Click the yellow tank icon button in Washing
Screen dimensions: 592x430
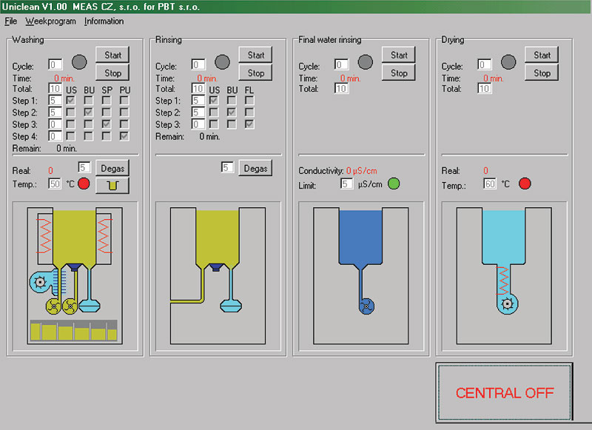[112, 184]
